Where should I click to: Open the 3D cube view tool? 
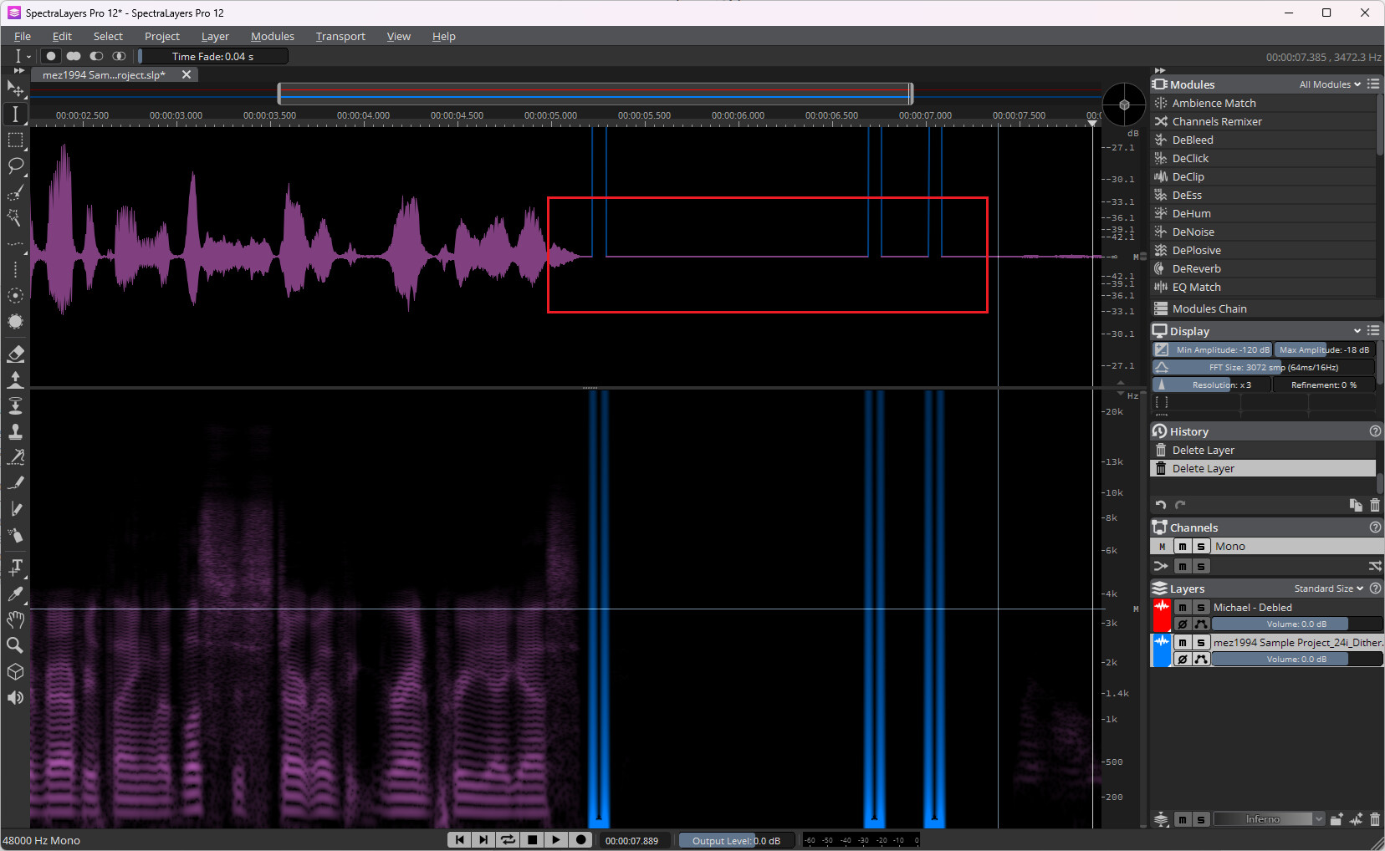(15, 671)
